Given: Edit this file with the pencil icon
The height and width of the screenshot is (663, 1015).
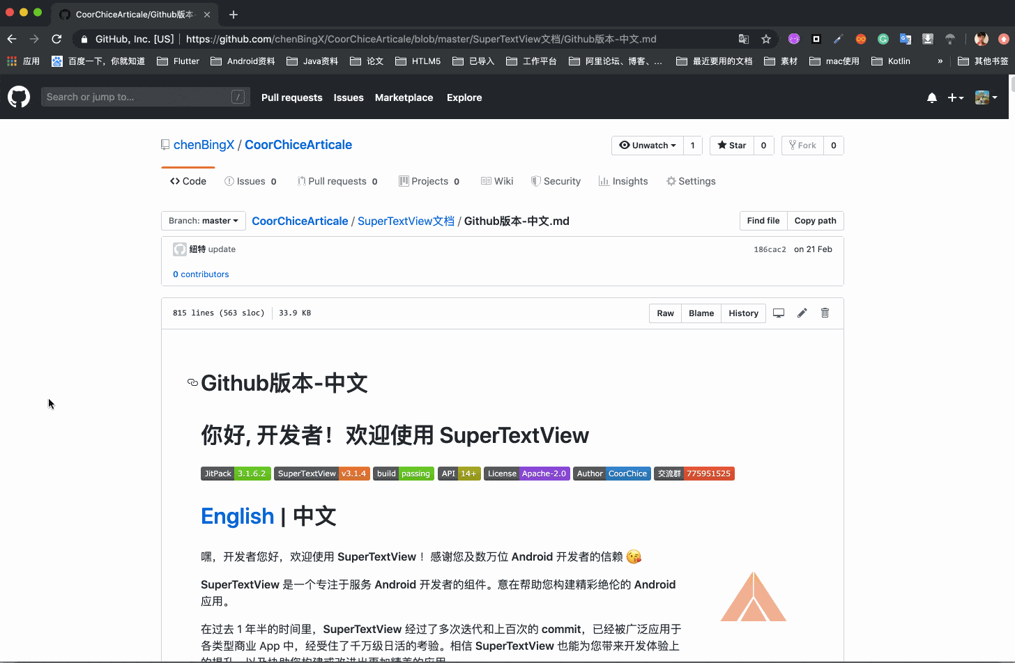Looking at the screenshot, I should (x=802, y=313).
